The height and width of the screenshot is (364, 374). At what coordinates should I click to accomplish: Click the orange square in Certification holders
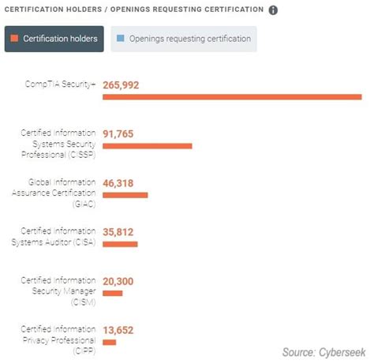[x=14, y=38]
